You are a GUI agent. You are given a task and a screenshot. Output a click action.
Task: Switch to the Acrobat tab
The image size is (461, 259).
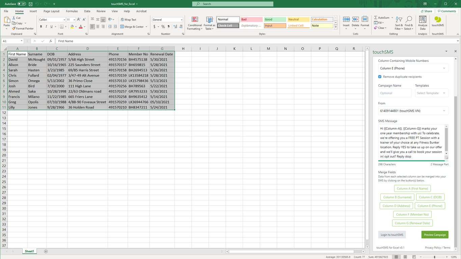[141, 11]
